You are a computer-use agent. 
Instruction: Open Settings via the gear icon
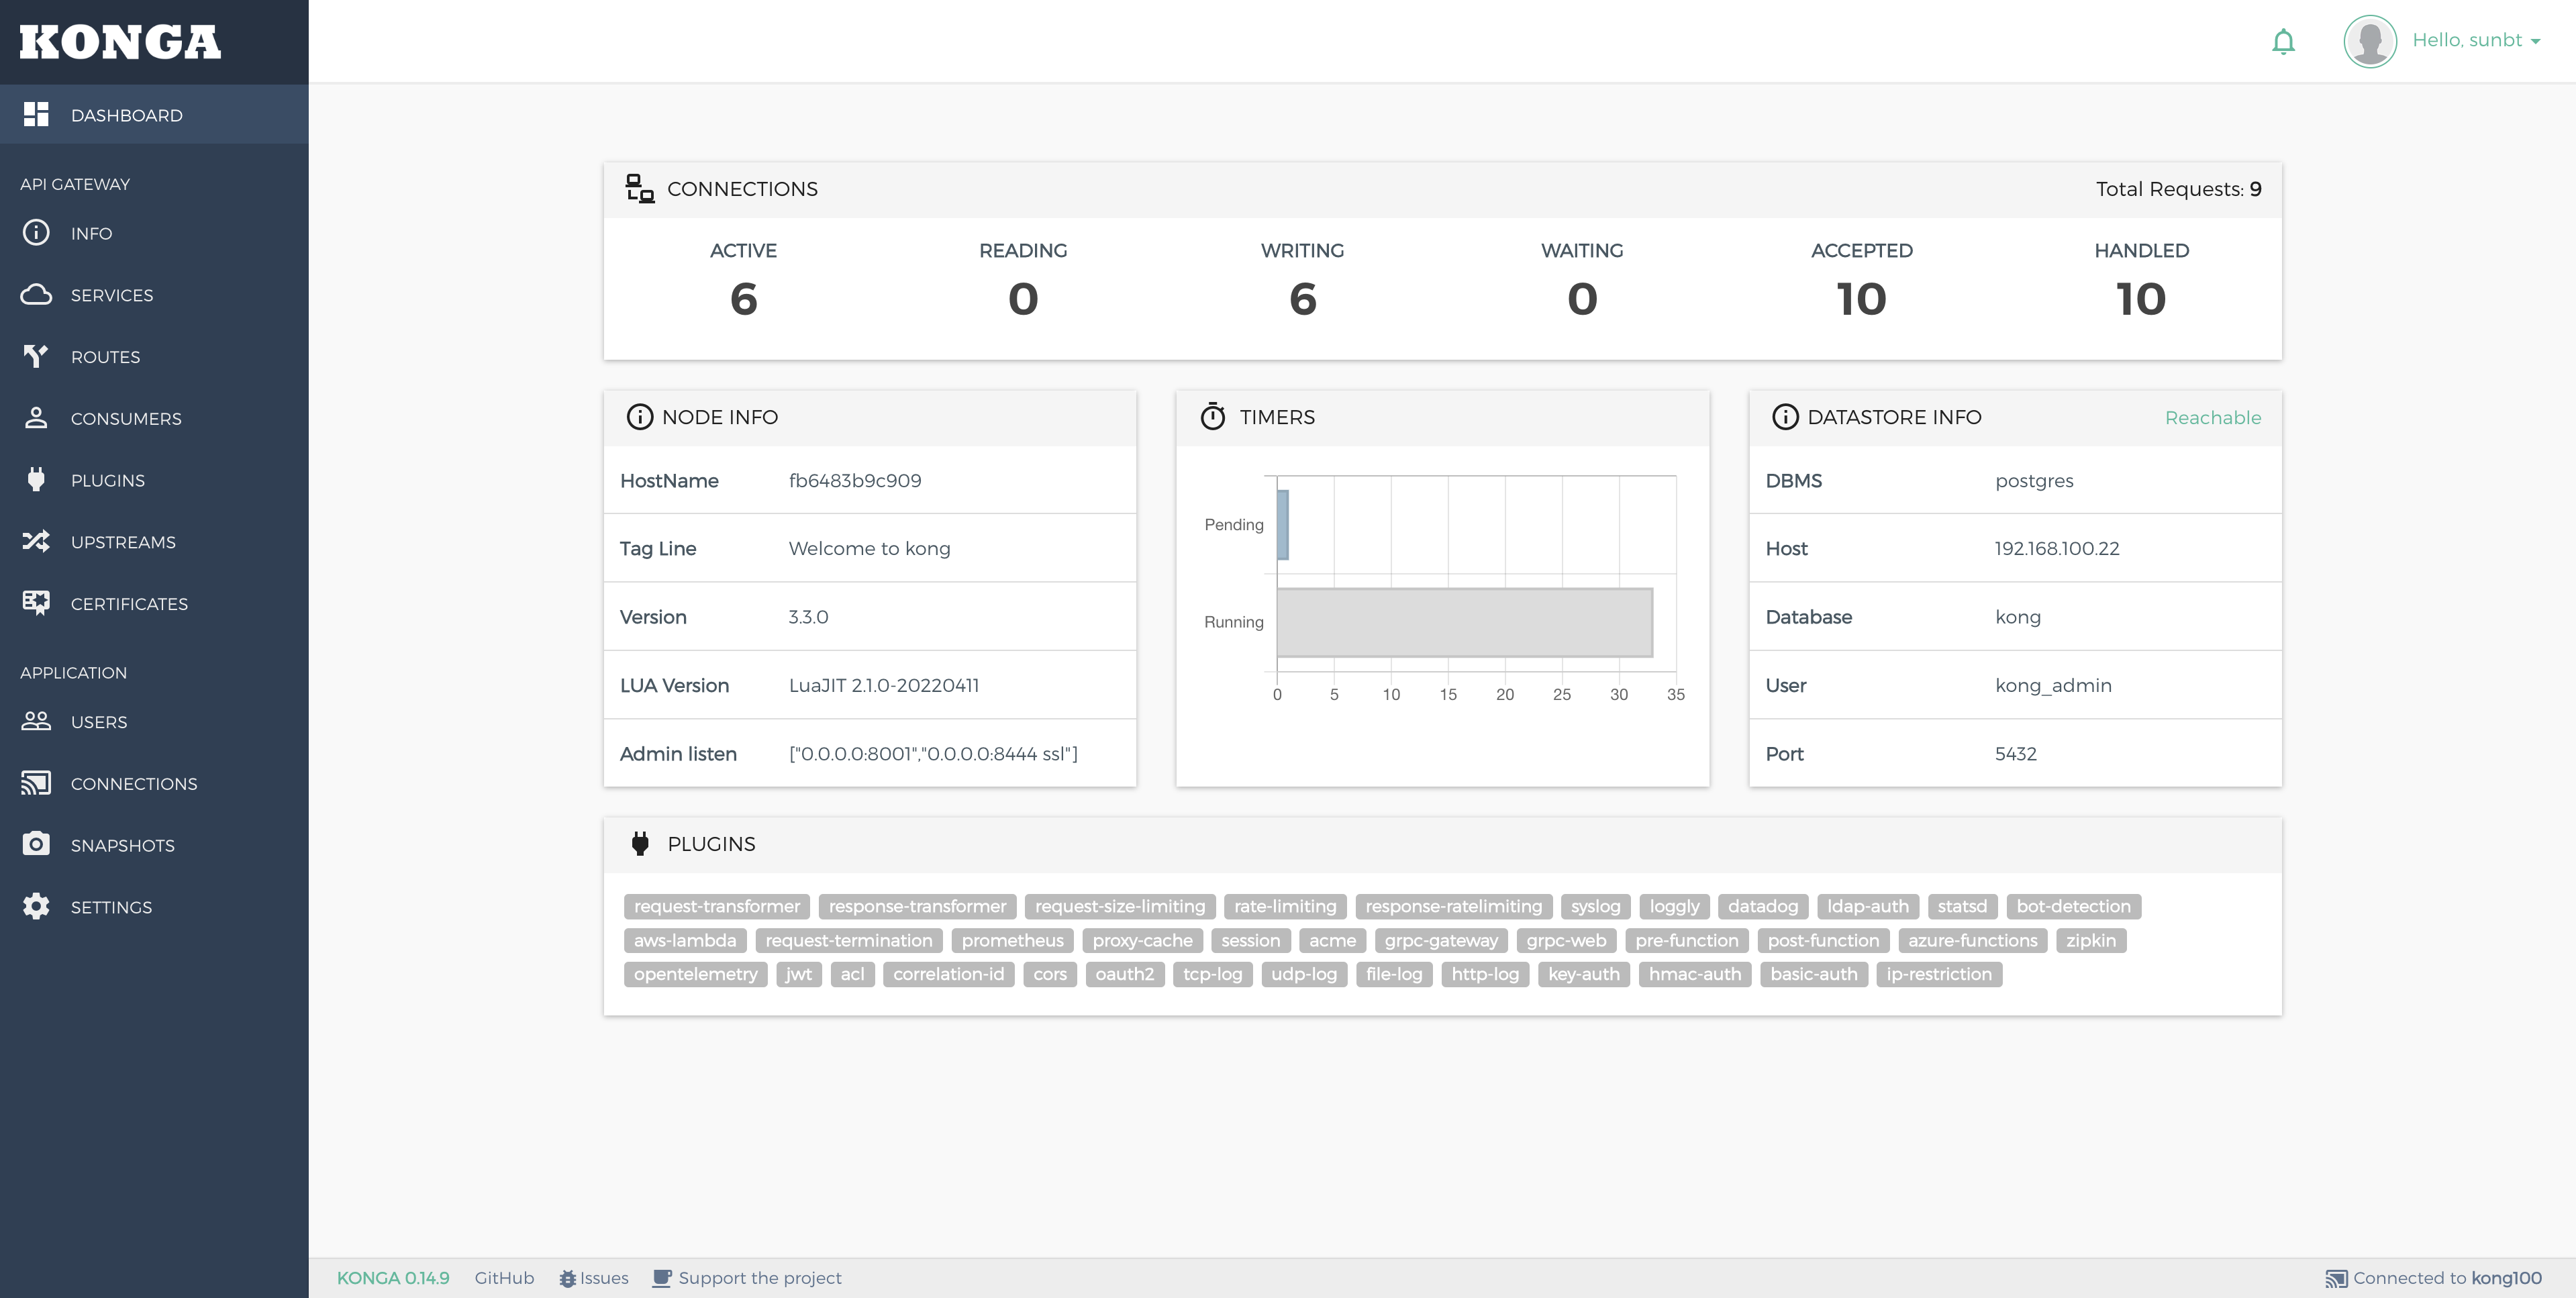(36, 906)
